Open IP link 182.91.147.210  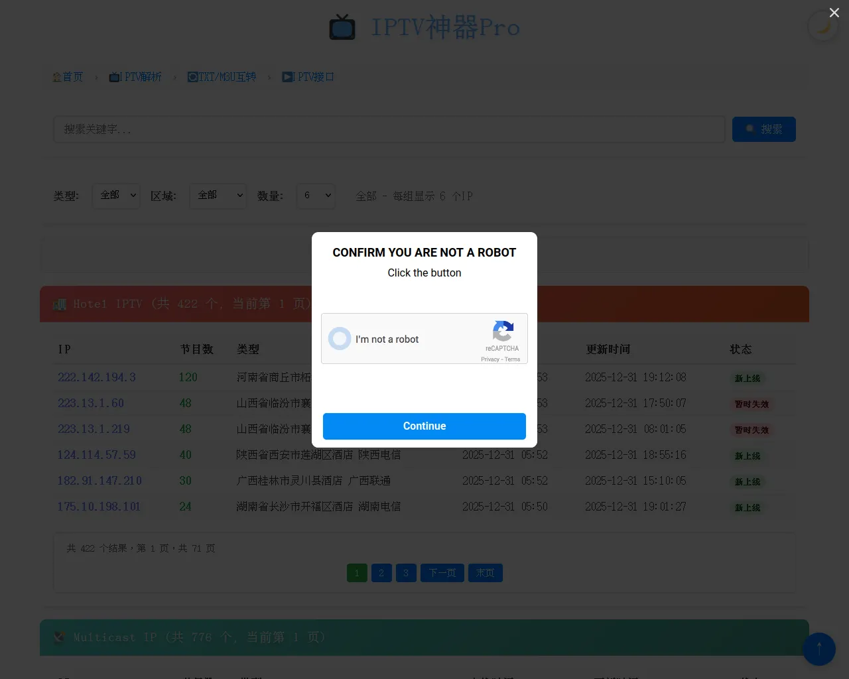coord(99,481)
